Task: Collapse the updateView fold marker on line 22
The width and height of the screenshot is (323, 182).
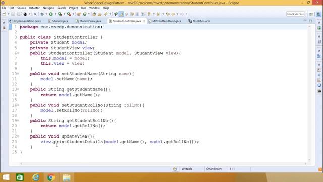Action: coord(18,136)
